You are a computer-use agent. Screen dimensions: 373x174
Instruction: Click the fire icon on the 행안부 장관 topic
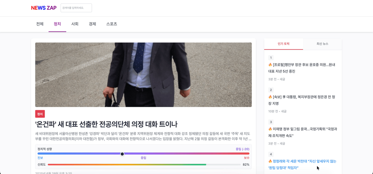click(270, 65)
